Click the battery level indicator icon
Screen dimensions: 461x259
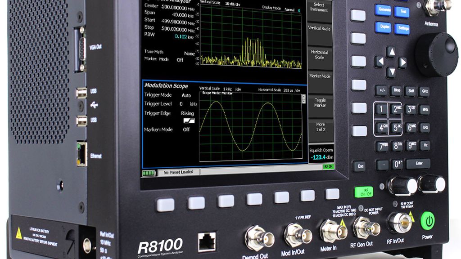[149, 173]
